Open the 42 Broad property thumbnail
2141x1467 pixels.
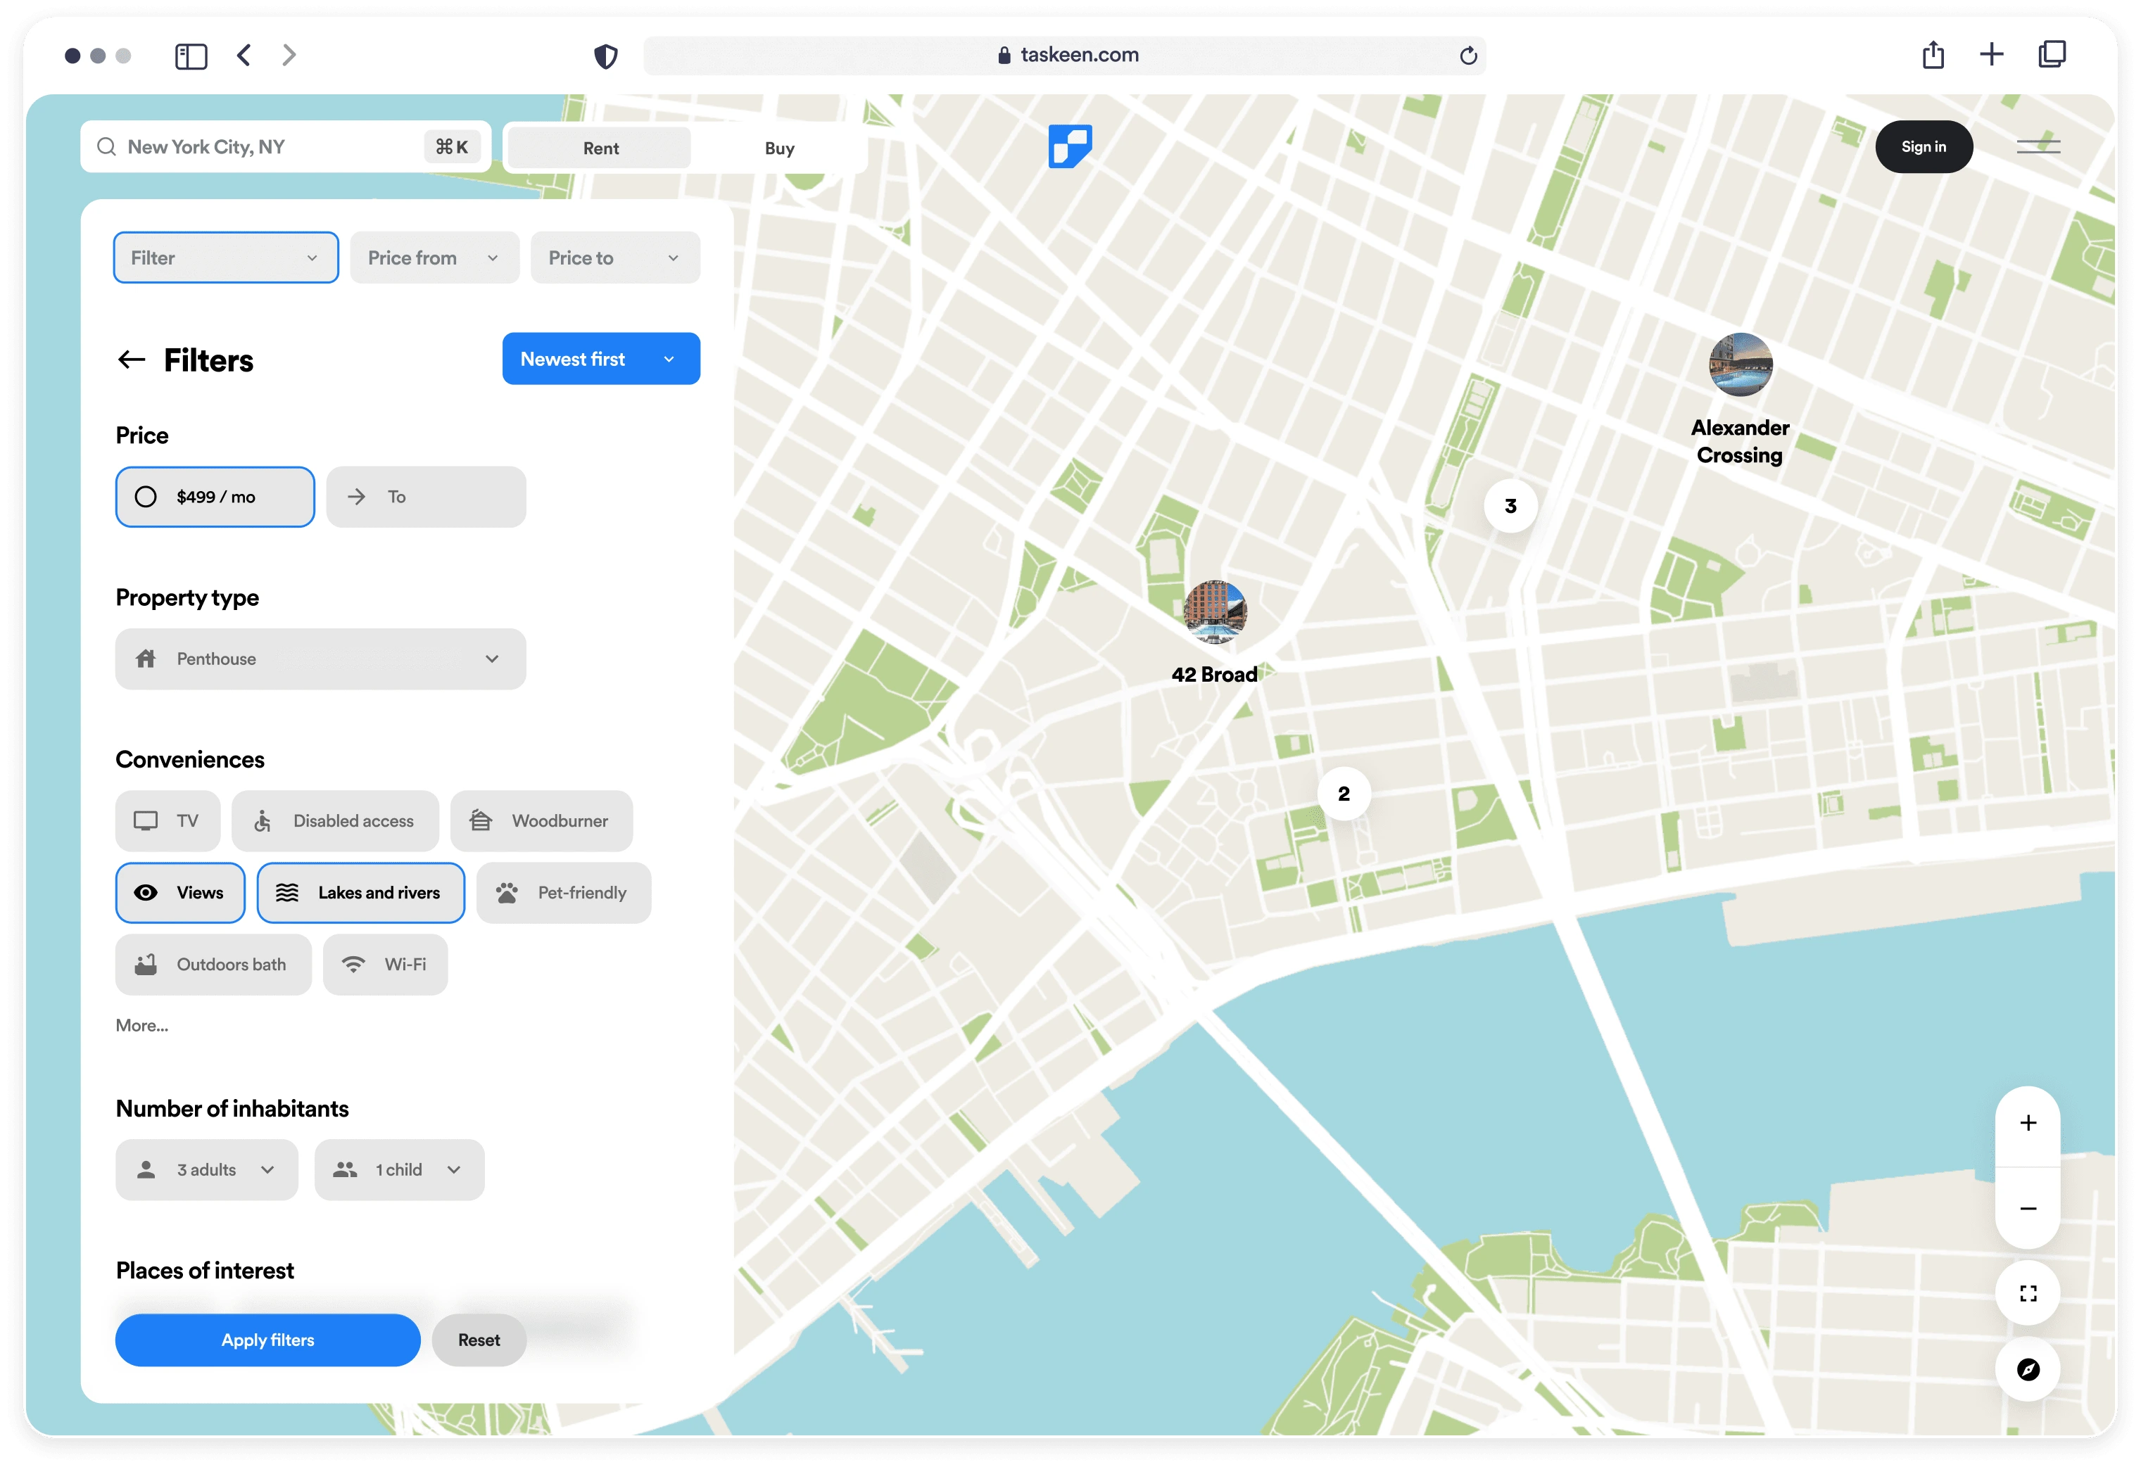tap(1215, 611)
